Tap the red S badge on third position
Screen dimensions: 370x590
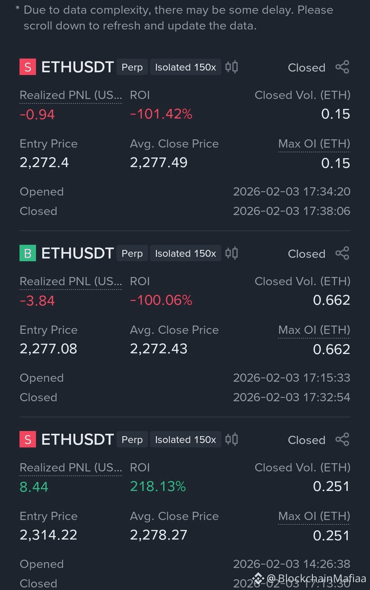pyautogui.click(x=28, y=439)
